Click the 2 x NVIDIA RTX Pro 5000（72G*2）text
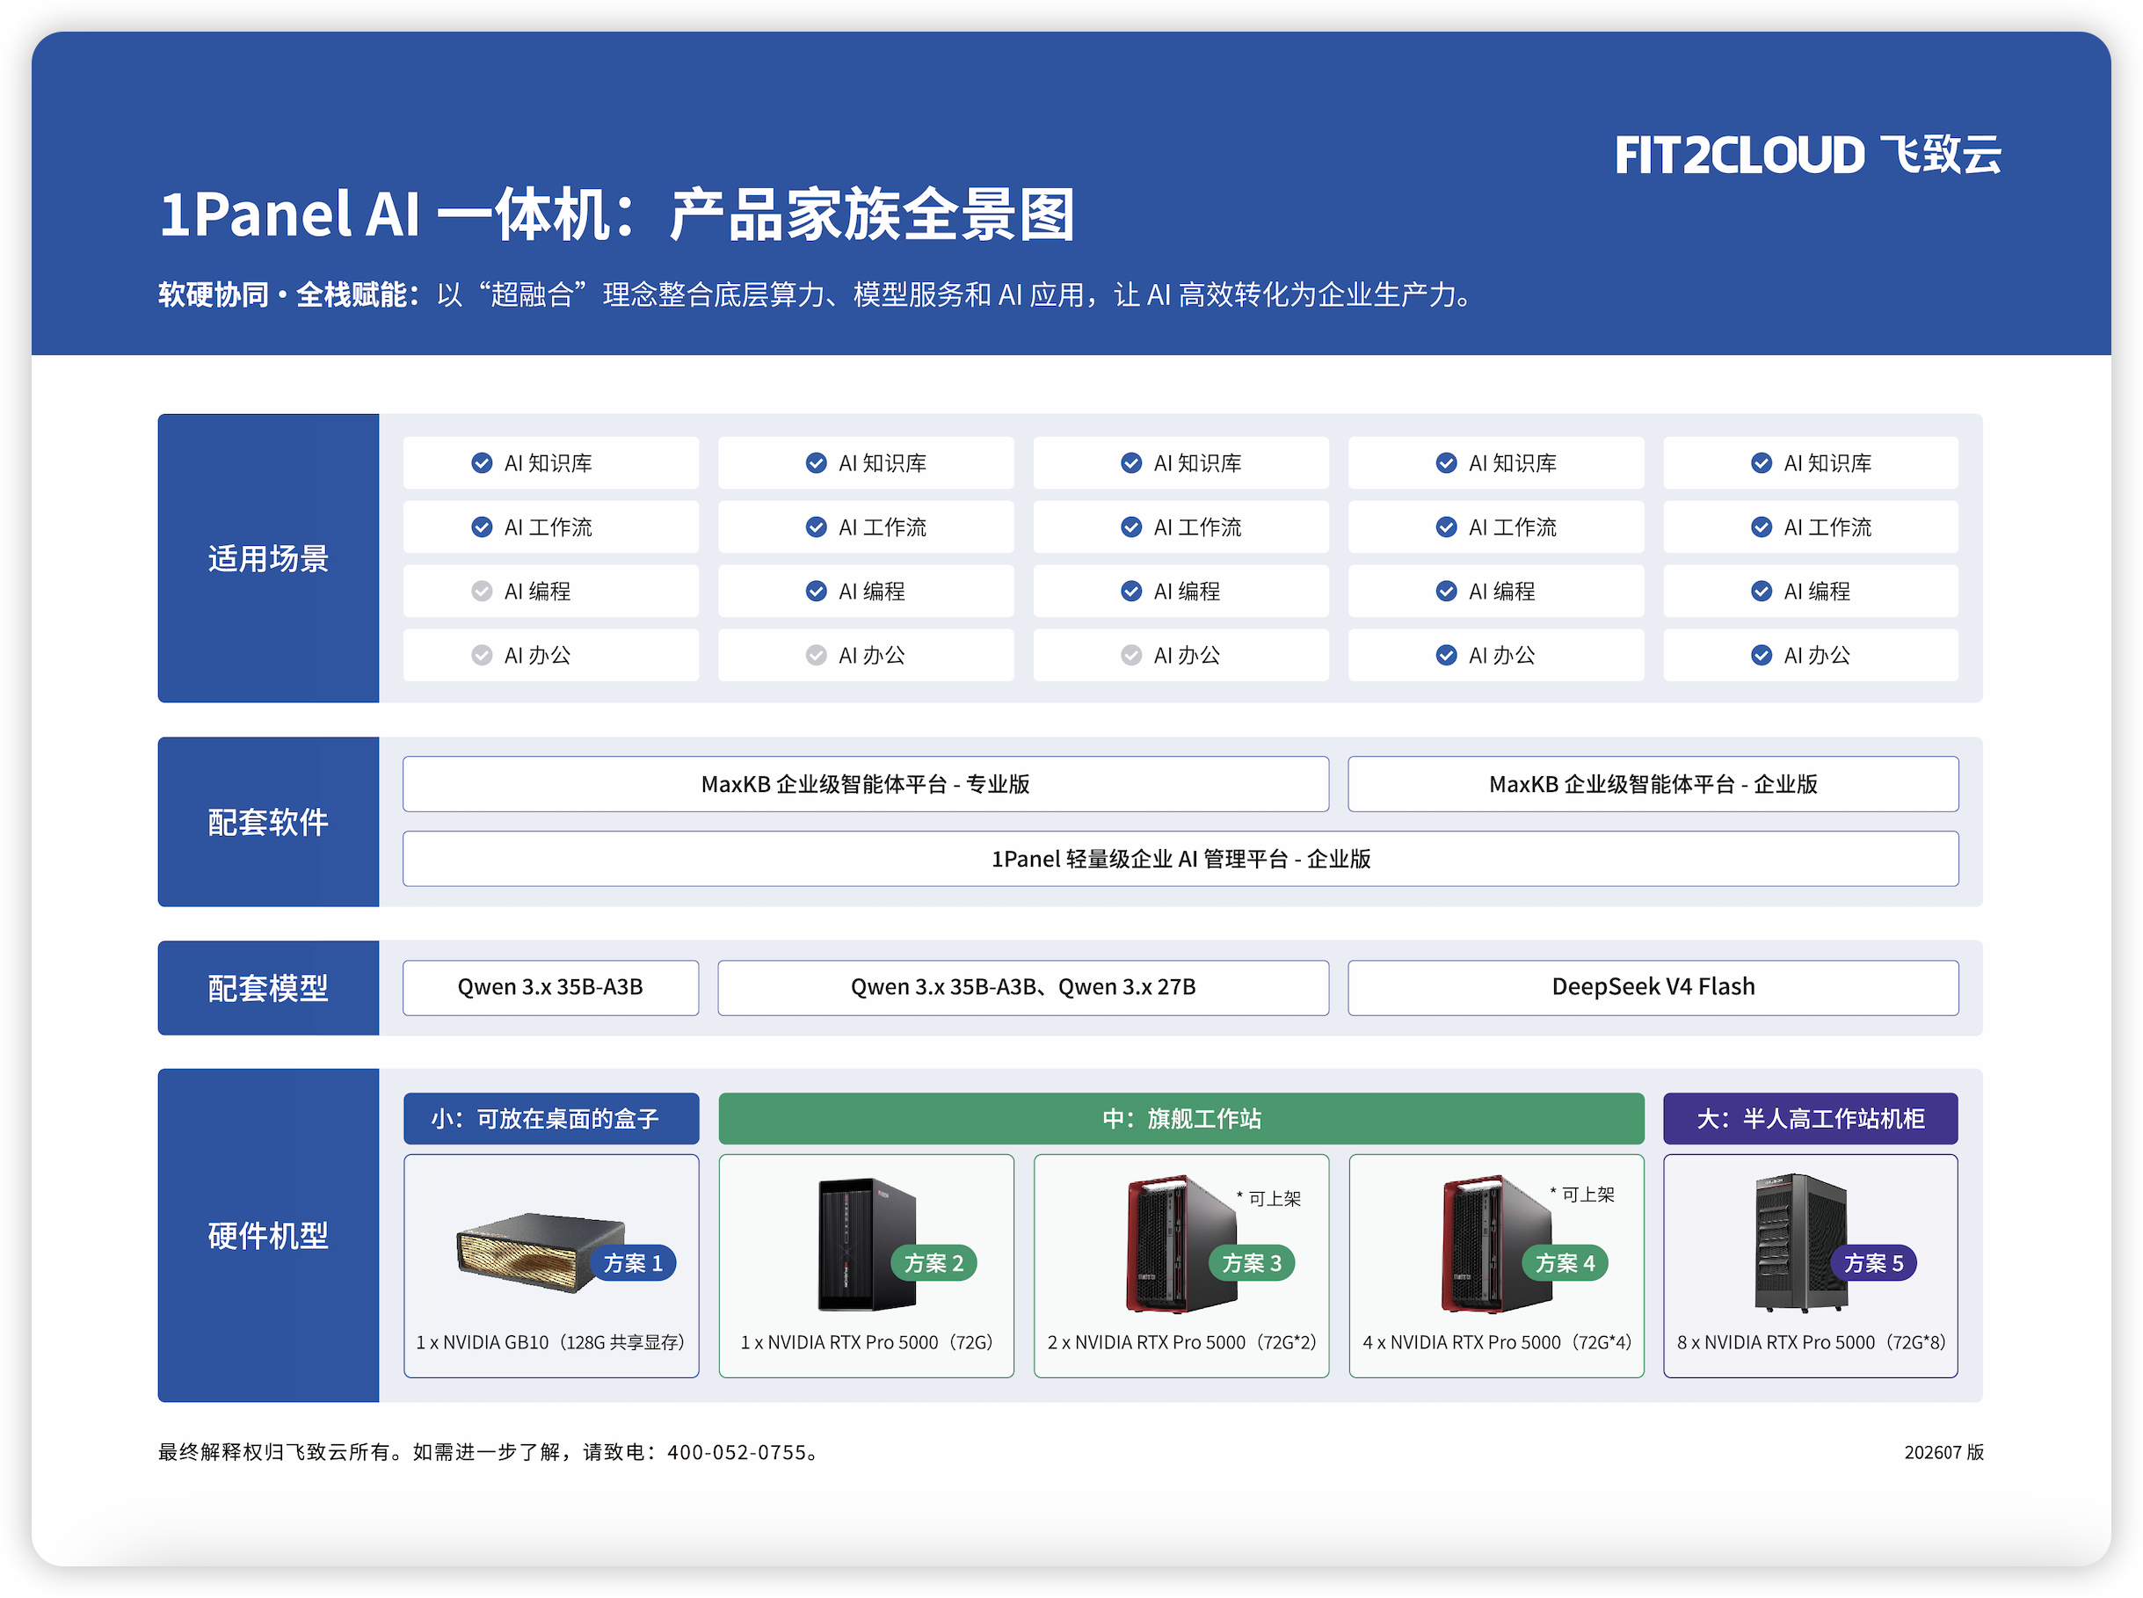This screenshot has width=2143, height=1598. (1181, 1342)
